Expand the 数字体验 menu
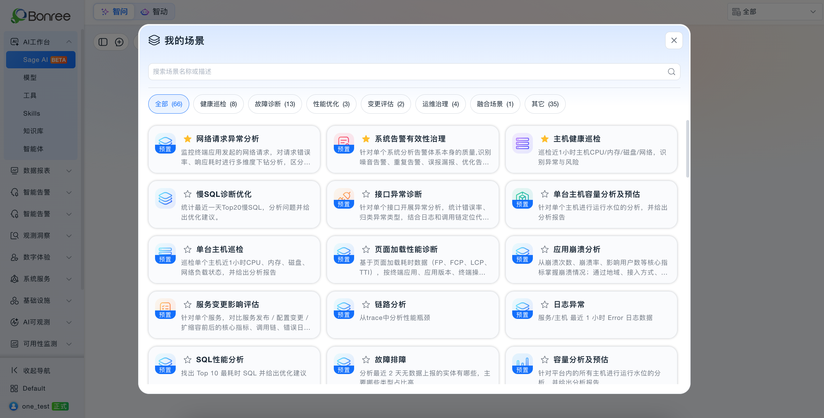The width and height of the screenshot is (824, 418). (69, 257)
